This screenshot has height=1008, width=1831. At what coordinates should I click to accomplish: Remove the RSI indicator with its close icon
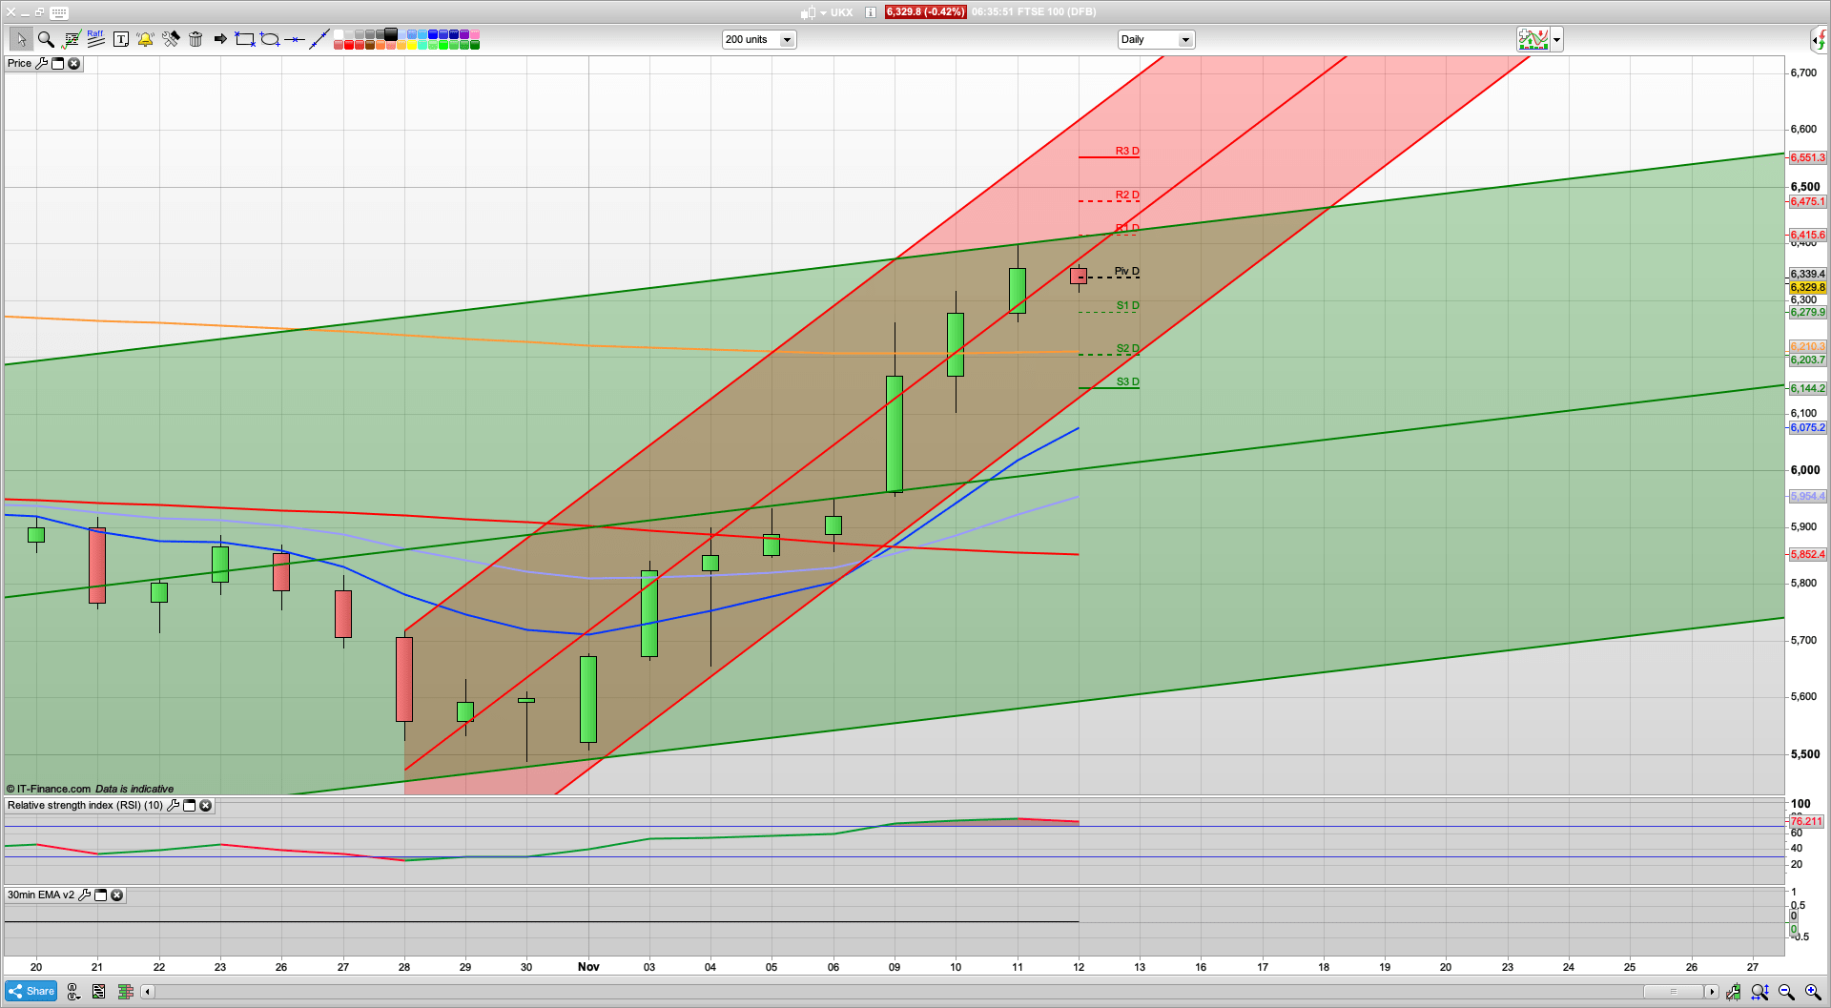click(x=205, y=805)
